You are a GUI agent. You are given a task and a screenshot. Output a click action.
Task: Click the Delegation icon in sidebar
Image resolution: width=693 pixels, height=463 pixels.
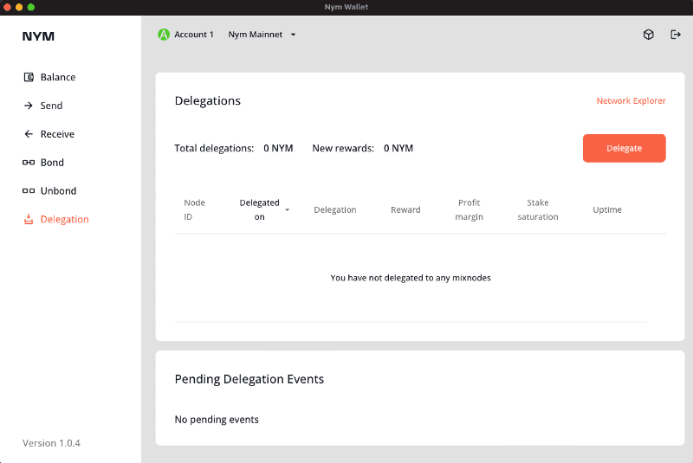coord(29,220)
